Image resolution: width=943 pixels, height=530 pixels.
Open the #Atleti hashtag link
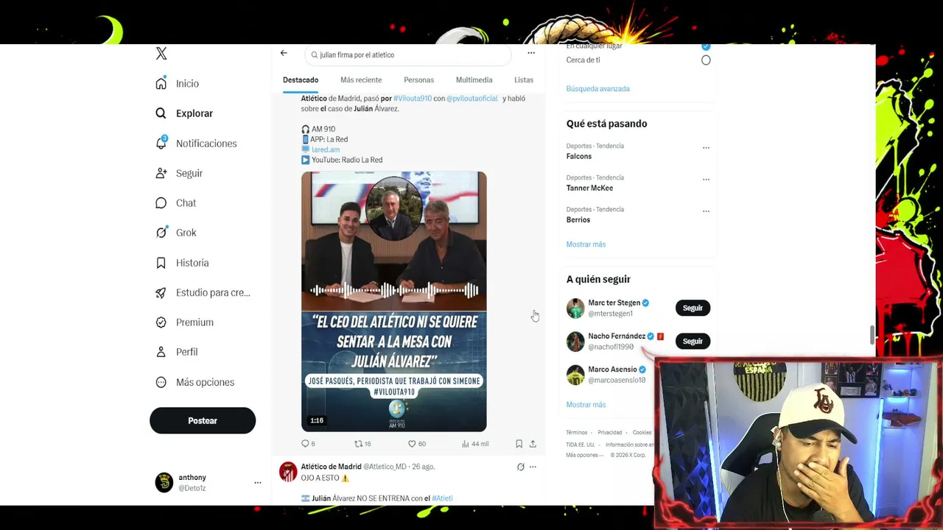coord(442,498)
